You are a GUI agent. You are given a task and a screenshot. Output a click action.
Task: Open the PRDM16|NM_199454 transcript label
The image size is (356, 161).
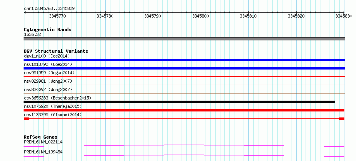click(x=43, y=152)
